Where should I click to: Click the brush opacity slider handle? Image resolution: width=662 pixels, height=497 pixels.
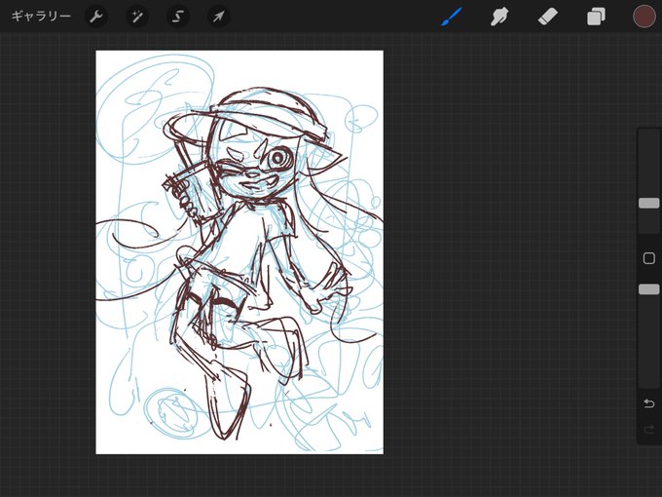point(649,289)
